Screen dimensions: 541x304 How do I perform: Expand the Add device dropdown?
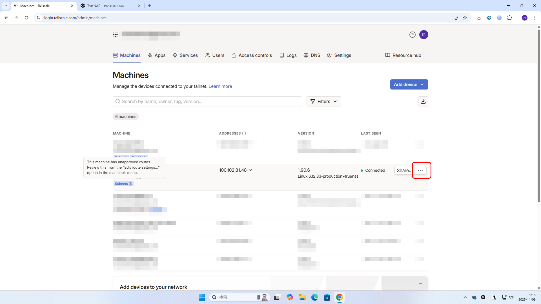pos(409,84)
